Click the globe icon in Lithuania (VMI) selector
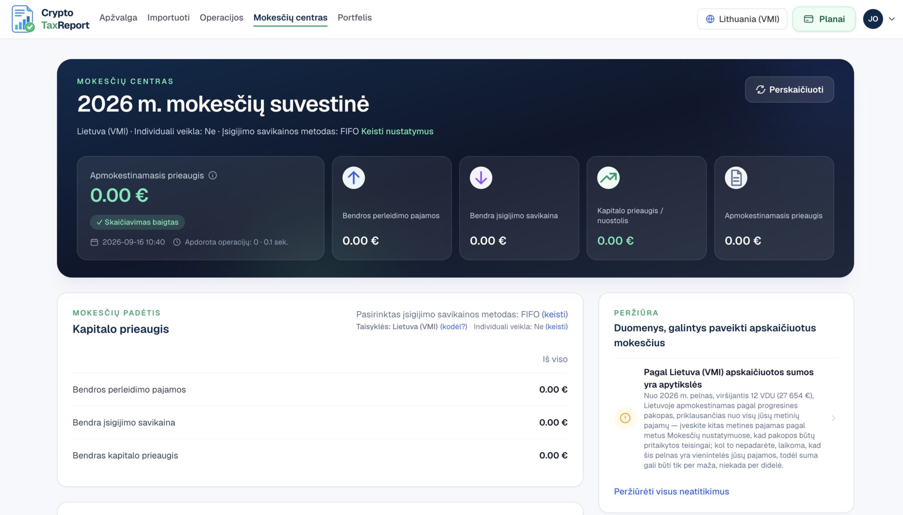This screenshot has height=515, width=903. [x=710, y=19]
